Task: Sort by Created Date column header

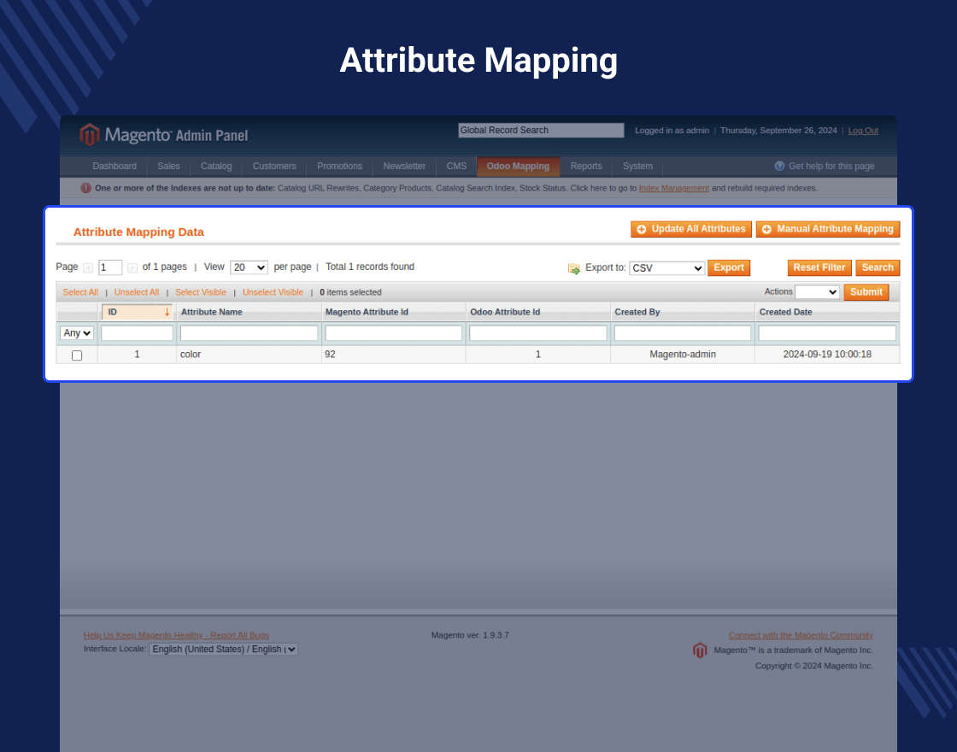Action: point(785,312)
